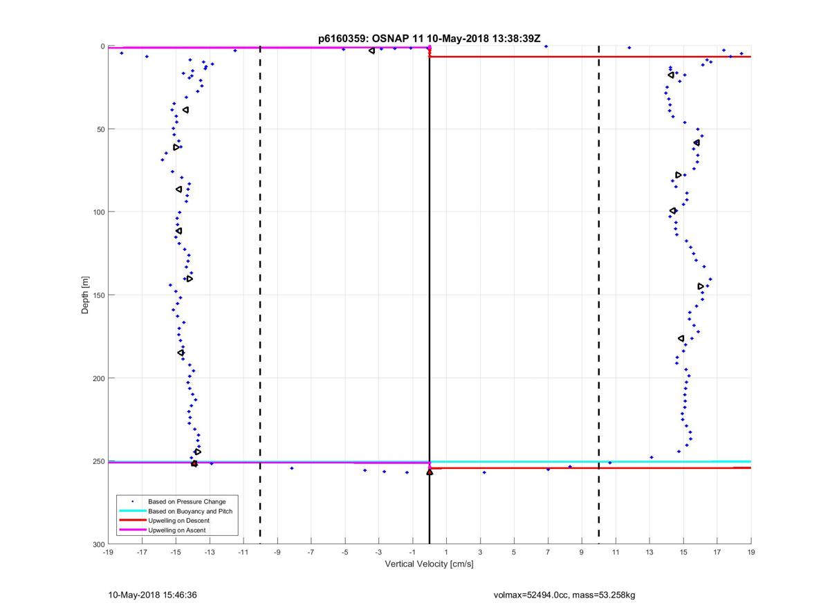Click x-axis tick label '13'
The image size is (830, 612).
tap(649, 553)
